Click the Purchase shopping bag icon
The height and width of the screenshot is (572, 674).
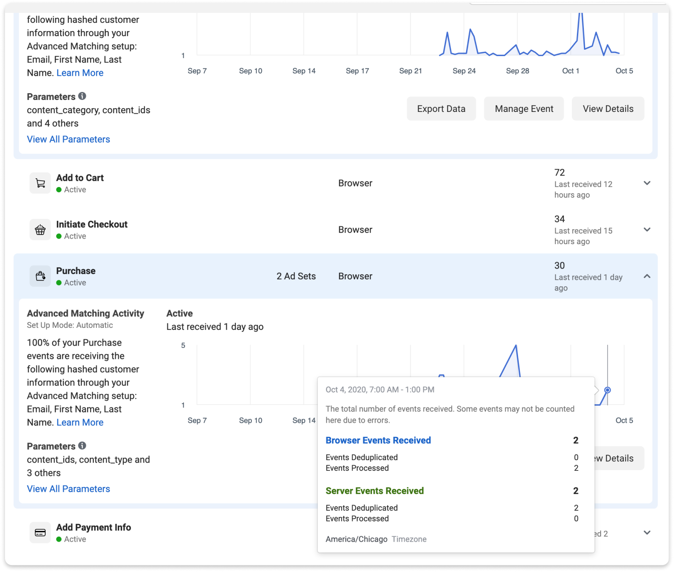click(x=40, y=276)
